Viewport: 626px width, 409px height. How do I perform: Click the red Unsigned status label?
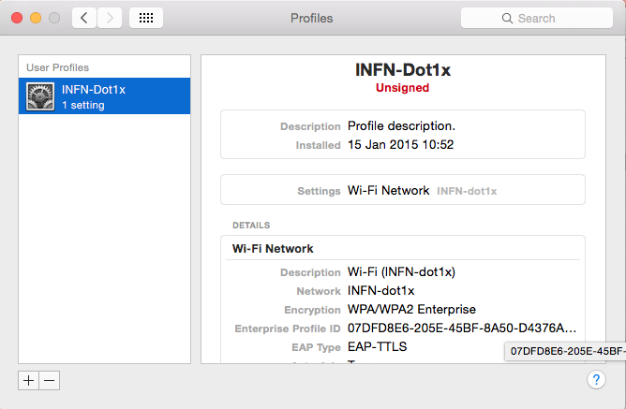point(402,88)
